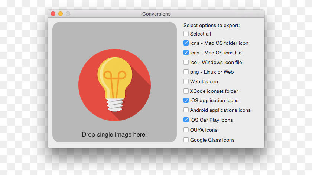Tick the Web favicon checkbox
Screen dimensions: 312x175
(186, 81)
